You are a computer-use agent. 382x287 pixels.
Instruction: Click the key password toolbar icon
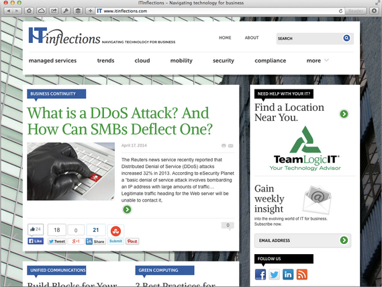point(66,11)
